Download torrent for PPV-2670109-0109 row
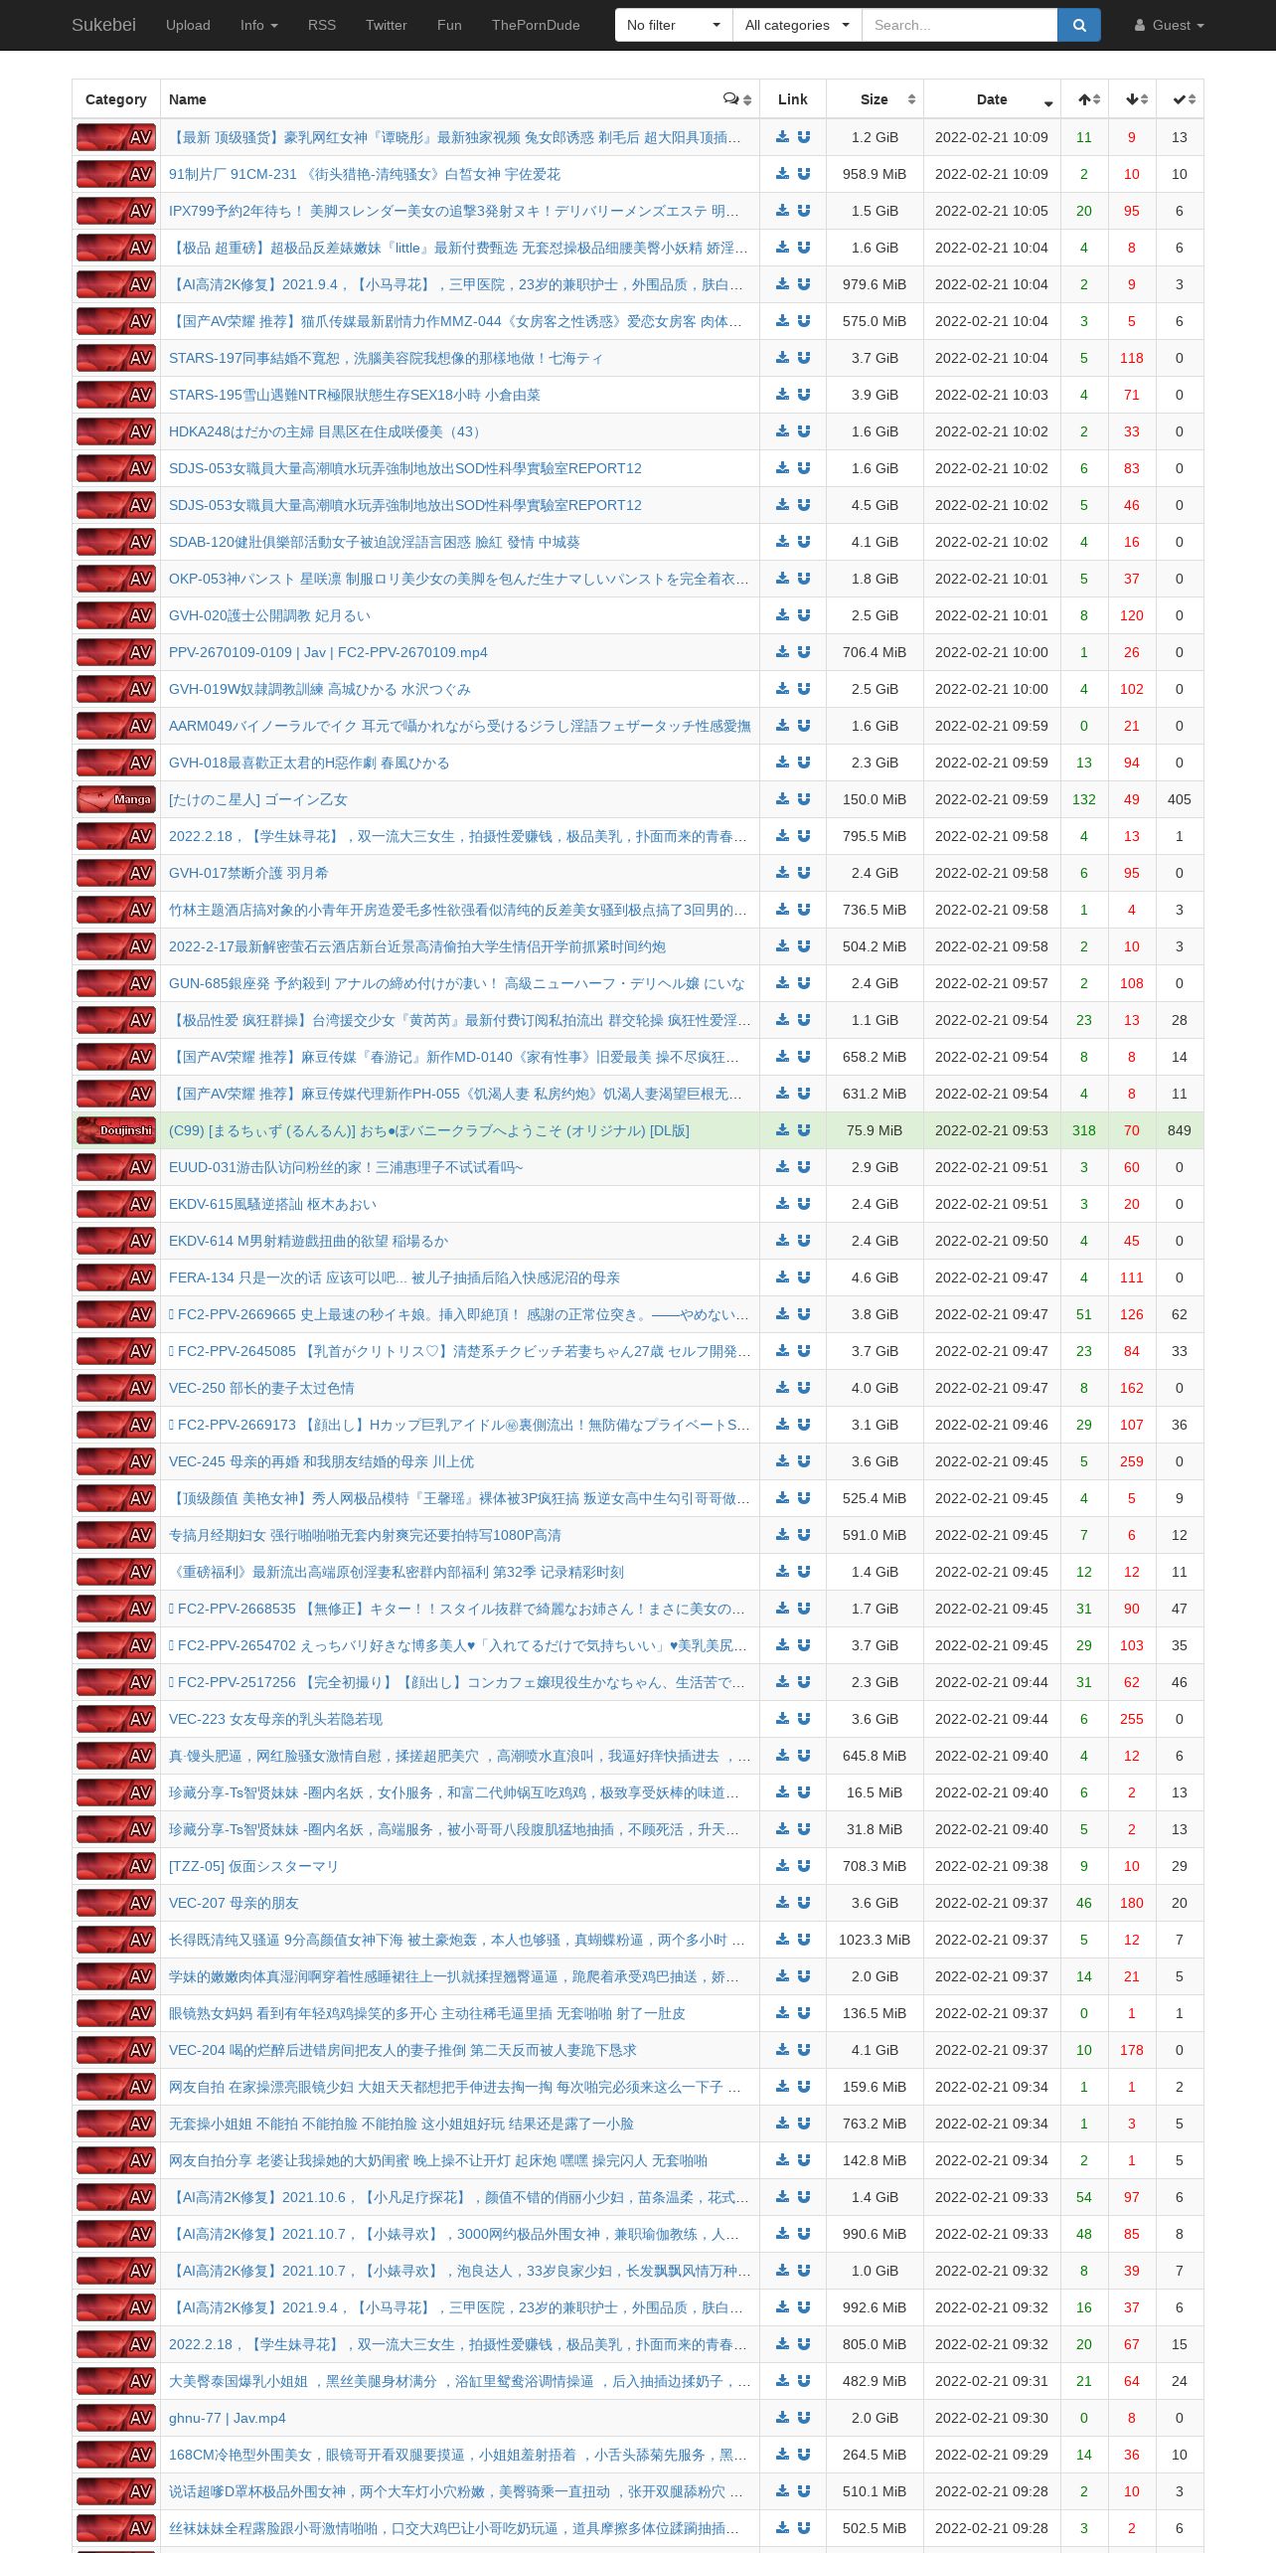 pyautogui.click(x=782, y=652)
